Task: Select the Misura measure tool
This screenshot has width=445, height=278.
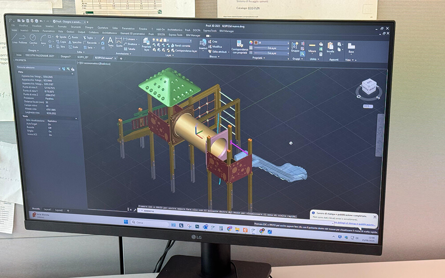Action: [312, 47]
